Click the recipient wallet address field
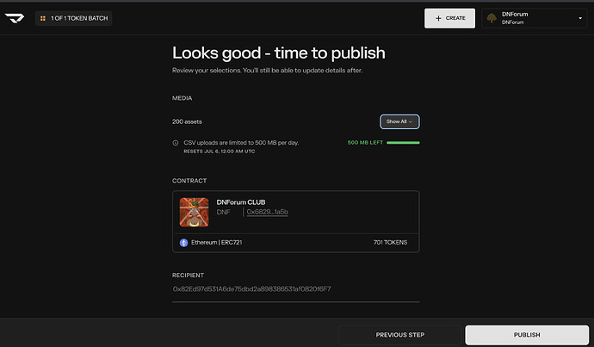Viewport: 594px width, 347px height. tap(296, 289)
